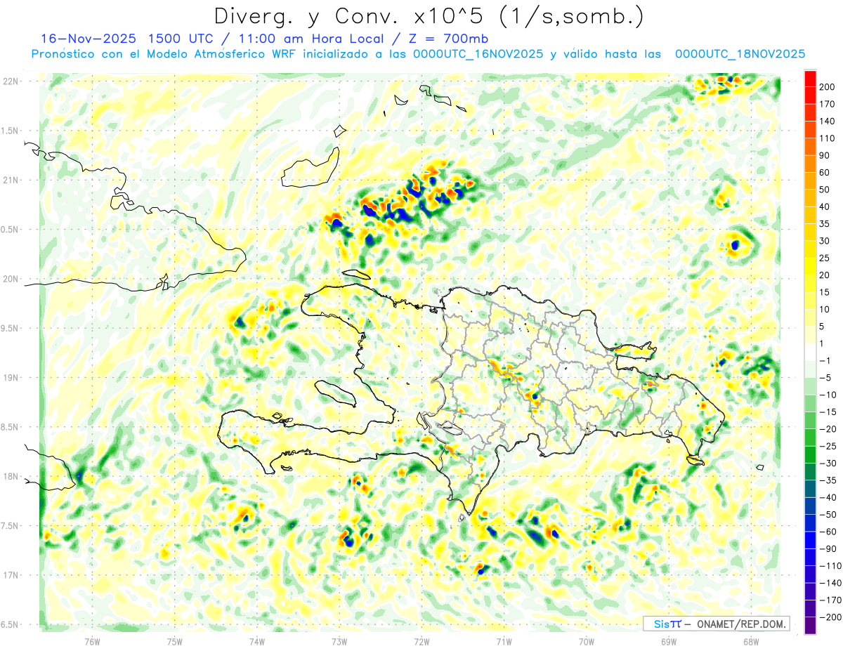Select the valid-until time '0000UTC_18NOV2025'
Image resolution: width=843 pixels, height=651 pixels.
[x=740, y=54]
